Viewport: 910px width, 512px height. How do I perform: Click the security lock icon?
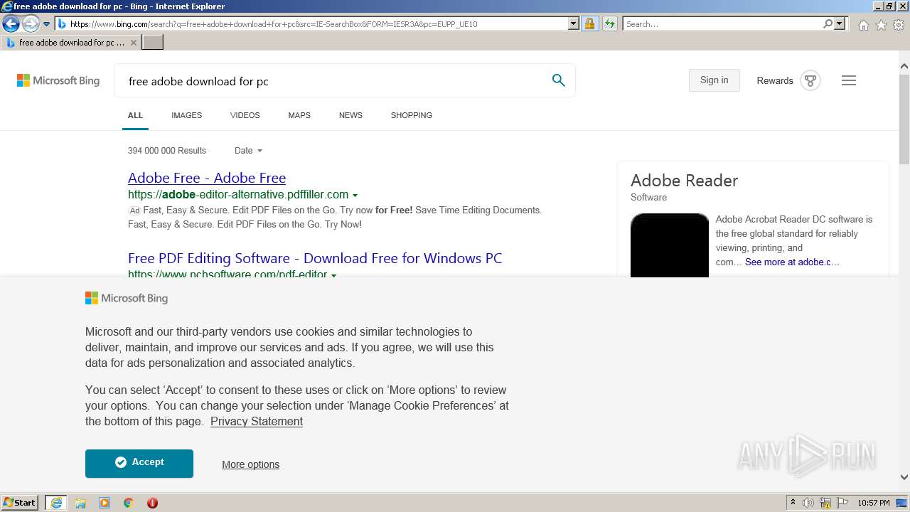589,24
